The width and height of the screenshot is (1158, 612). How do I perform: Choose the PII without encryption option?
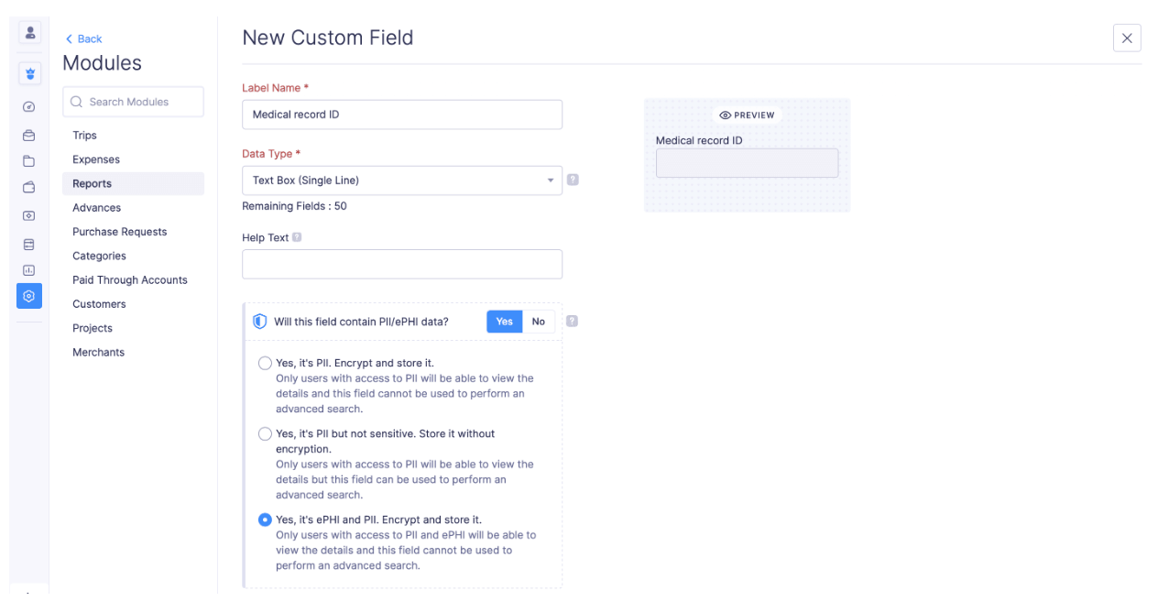[265, 433]
